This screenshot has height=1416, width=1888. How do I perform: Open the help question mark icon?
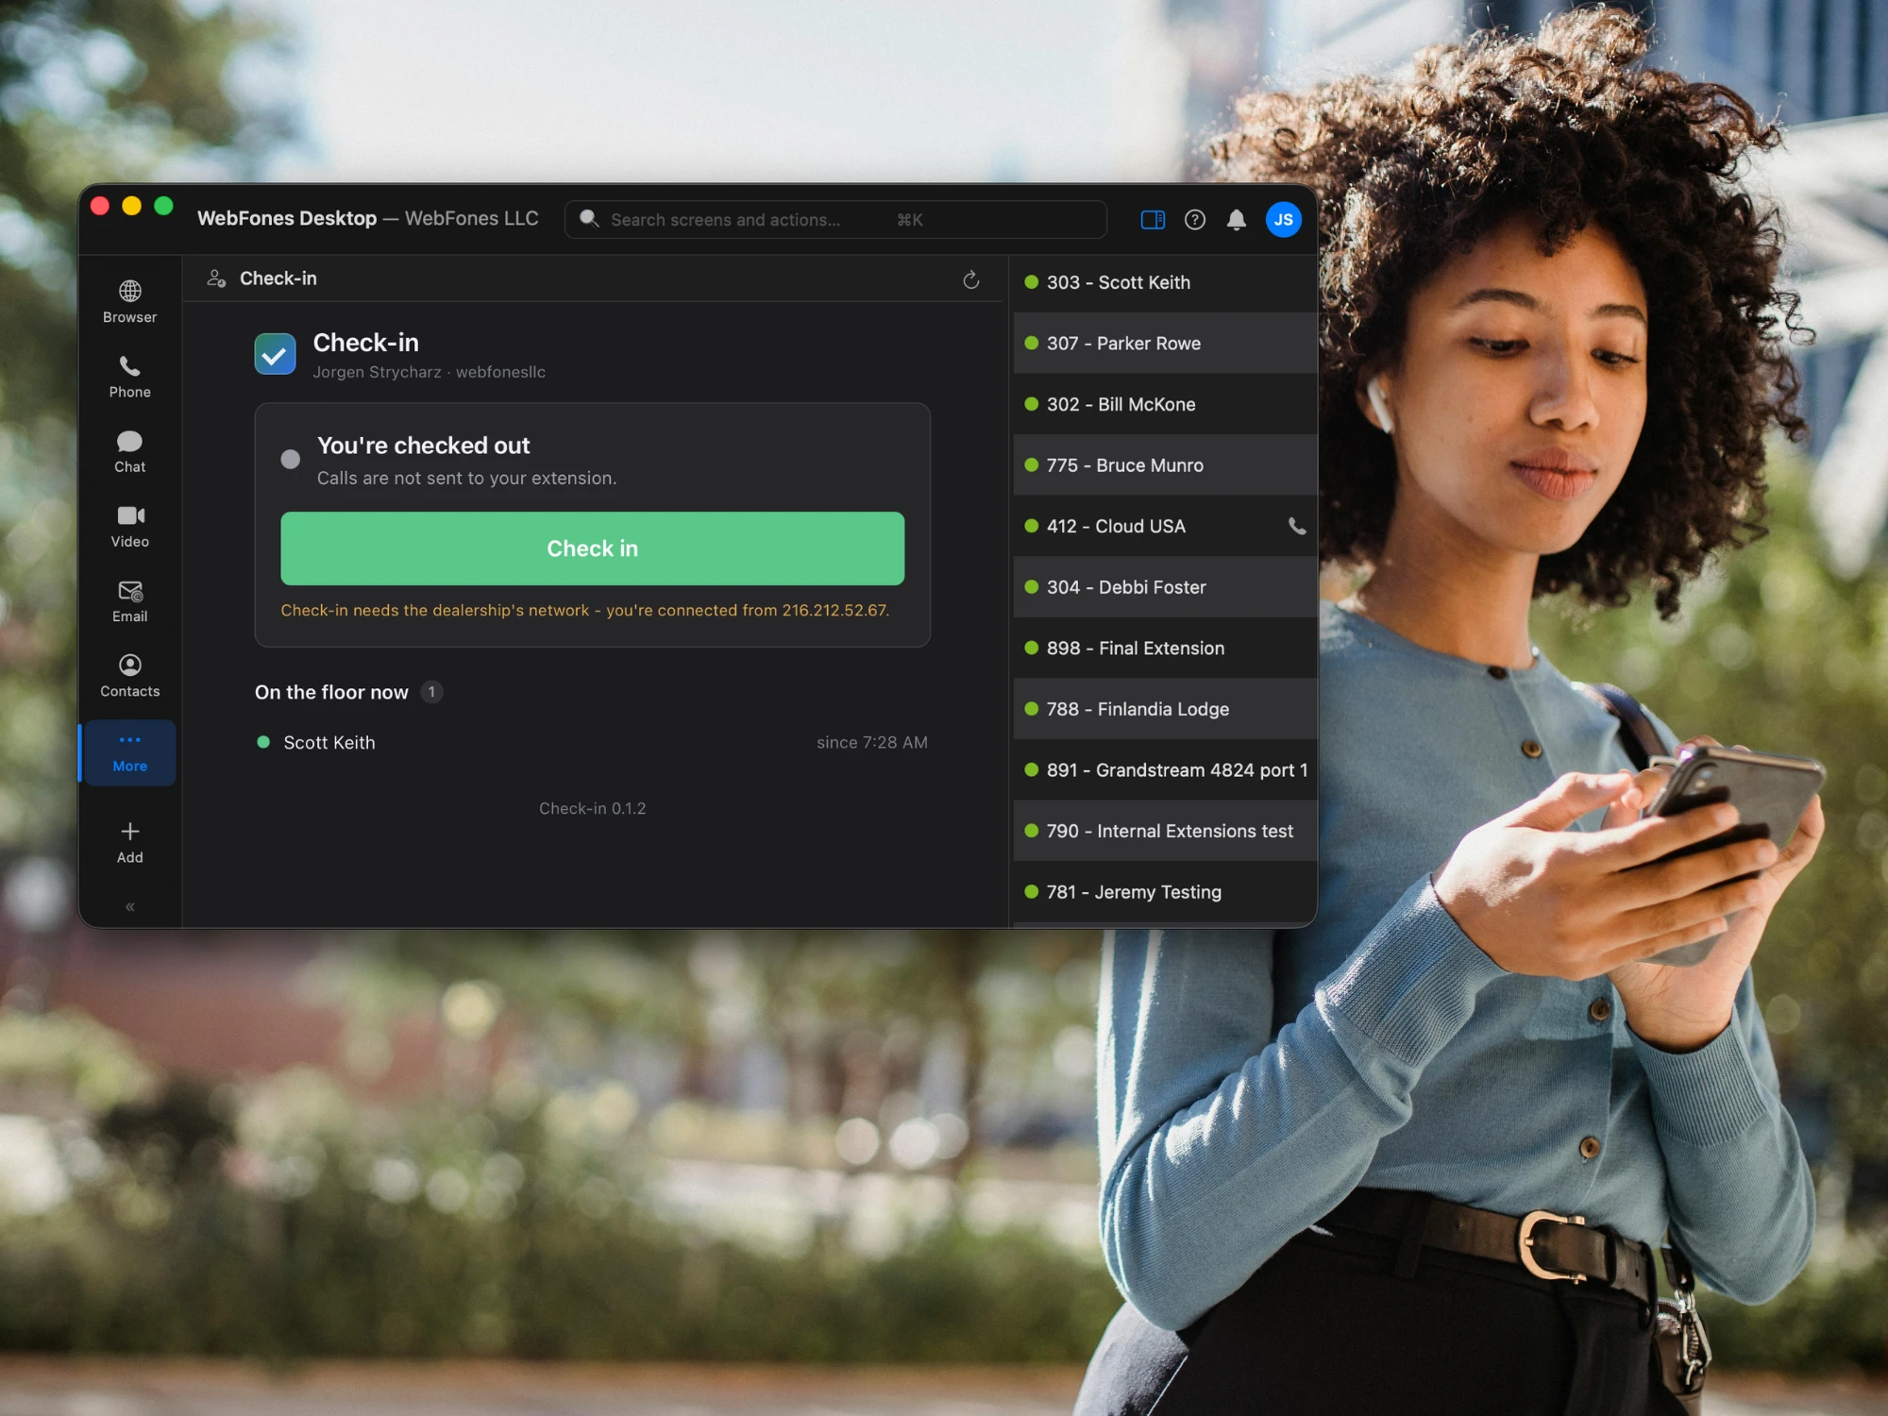click(1194, 220)
